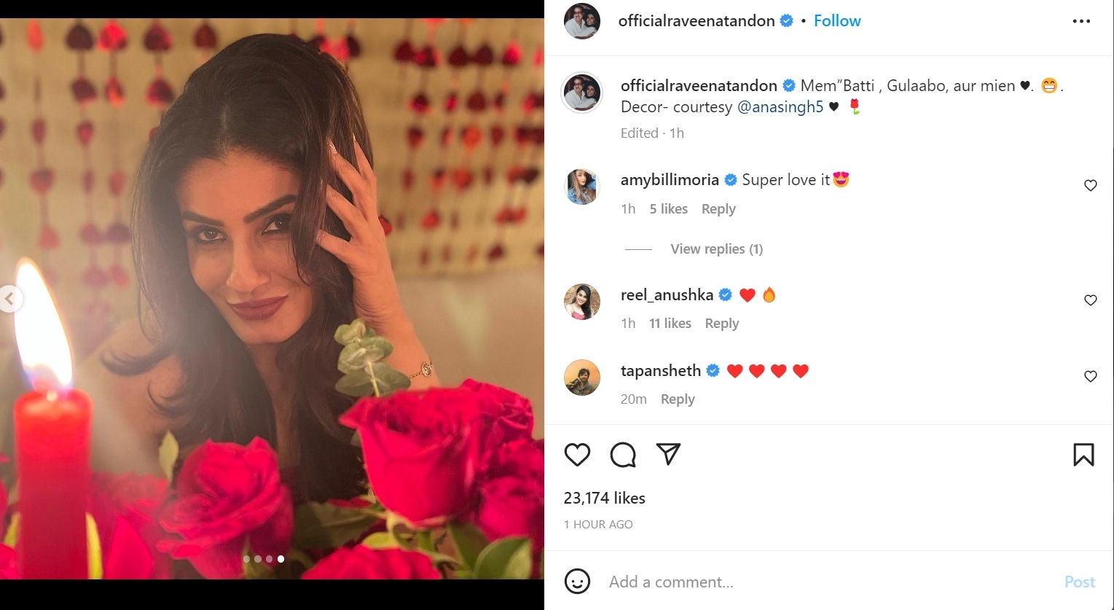The width and height of the screenshot is (1114, 610).
Task: Like tapansheth's comment heart
Action: [1091, 377]
